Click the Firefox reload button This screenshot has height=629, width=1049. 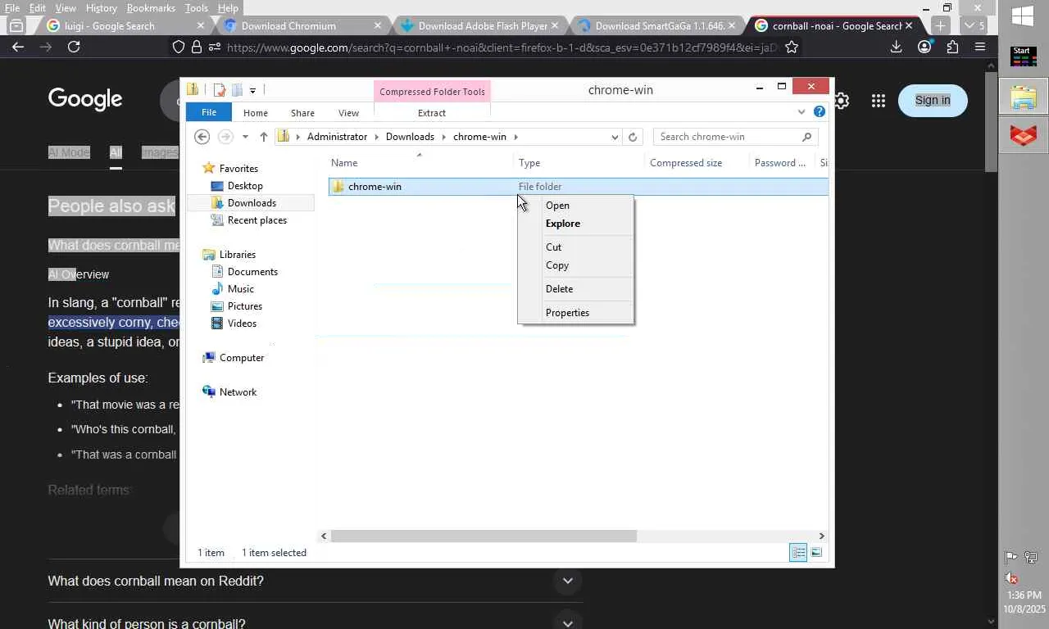pos(74,47)
